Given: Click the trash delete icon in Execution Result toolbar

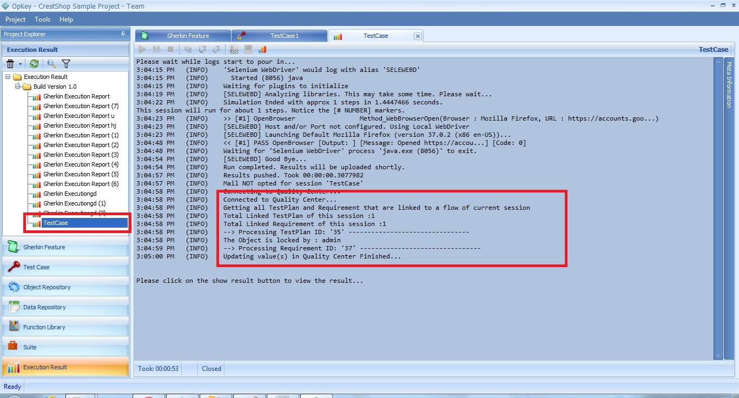Looking at the screenshot, I should point(10,64).
